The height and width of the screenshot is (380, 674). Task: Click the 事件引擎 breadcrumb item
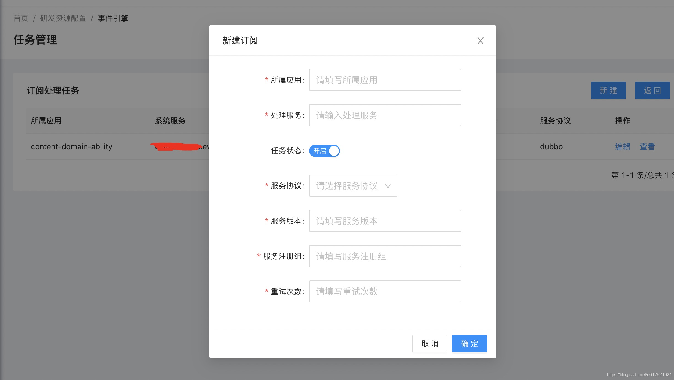point(113,18)
